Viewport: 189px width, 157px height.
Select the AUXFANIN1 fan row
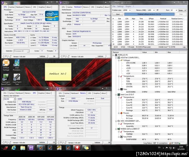click(x=149, y=92)
